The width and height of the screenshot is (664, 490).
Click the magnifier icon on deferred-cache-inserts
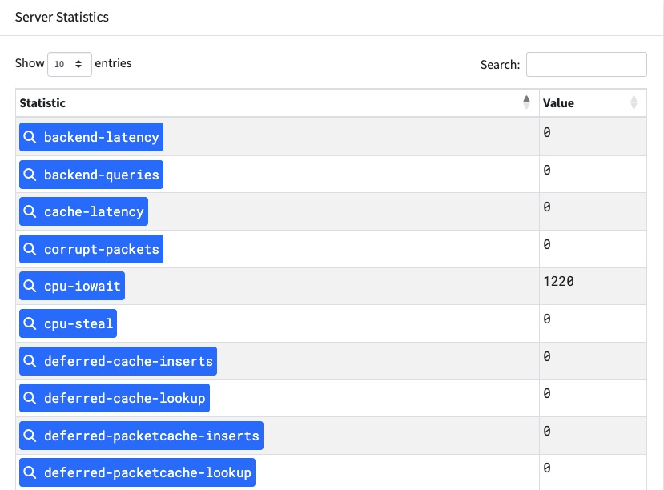(30, 360)
